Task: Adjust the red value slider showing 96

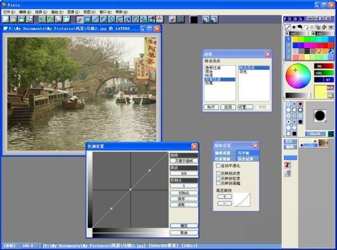Action: [x=324, y=66]
